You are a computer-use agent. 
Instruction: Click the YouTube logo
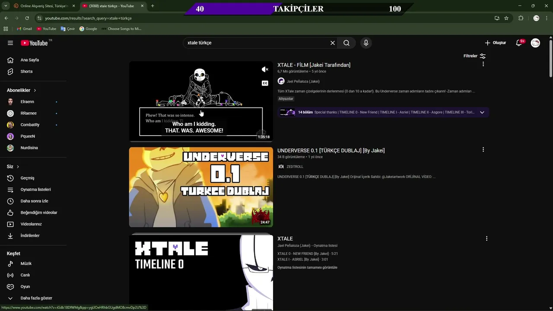[x=34, y=43]
